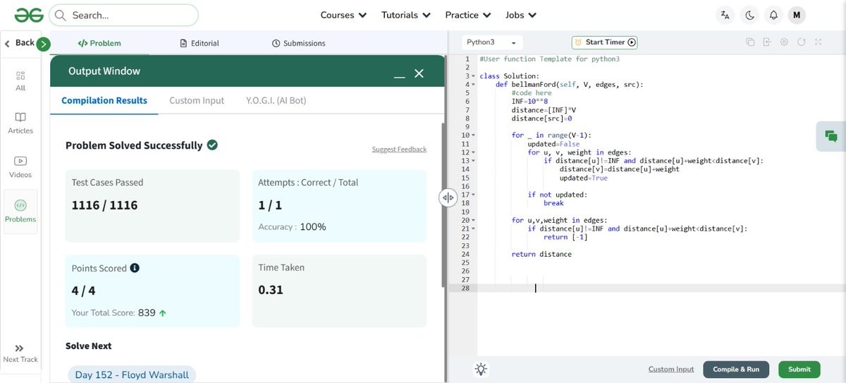Click the green sidebar expand arrow

pos(43,44)
